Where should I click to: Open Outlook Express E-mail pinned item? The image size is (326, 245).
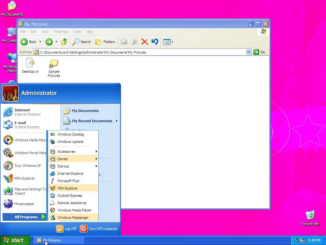point(21,125)
